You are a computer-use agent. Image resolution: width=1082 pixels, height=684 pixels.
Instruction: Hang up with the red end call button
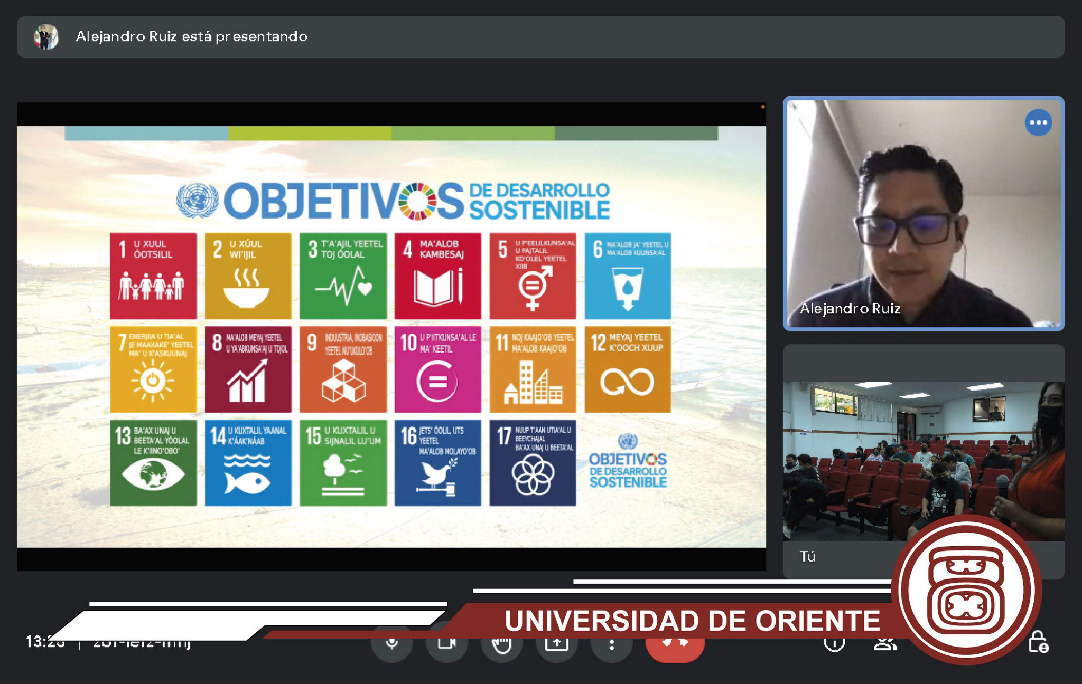click(x=675, y=643)
